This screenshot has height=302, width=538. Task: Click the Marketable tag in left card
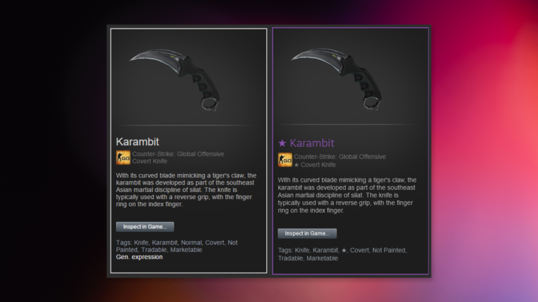[x=186, y=250]
